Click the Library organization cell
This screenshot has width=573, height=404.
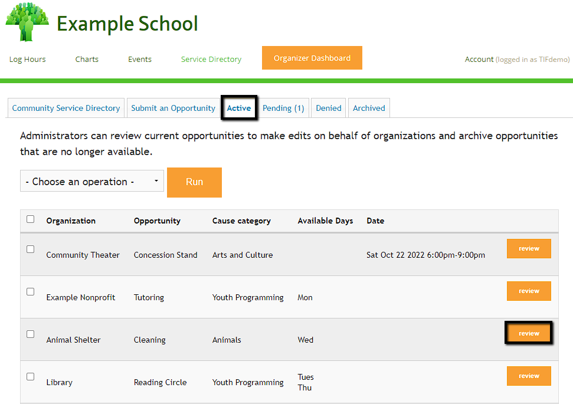click(60, 382)
